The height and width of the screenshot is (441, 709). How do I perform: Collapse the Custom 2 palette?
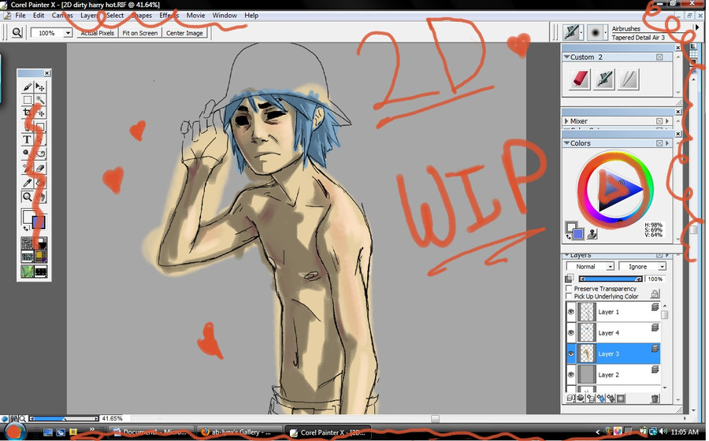pos(566,57)
